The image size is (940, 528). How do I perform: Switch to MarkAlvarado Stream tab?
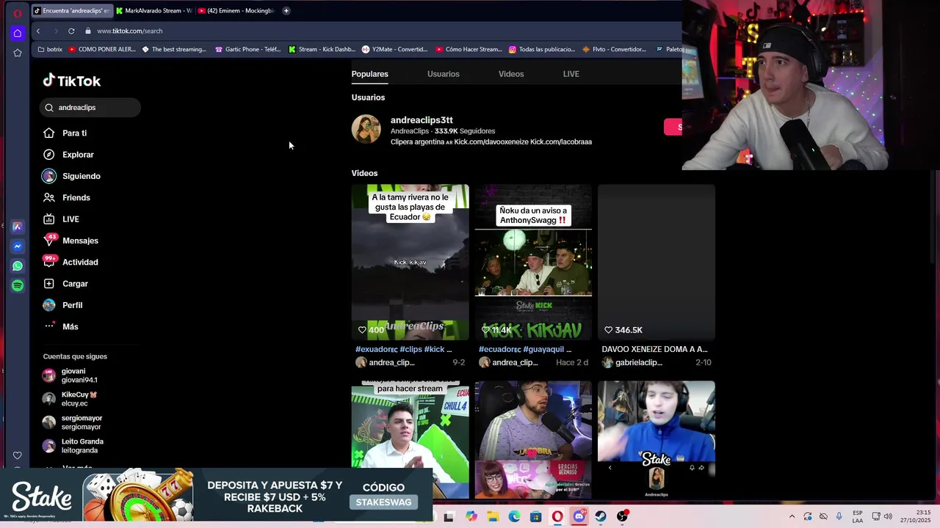153,11
